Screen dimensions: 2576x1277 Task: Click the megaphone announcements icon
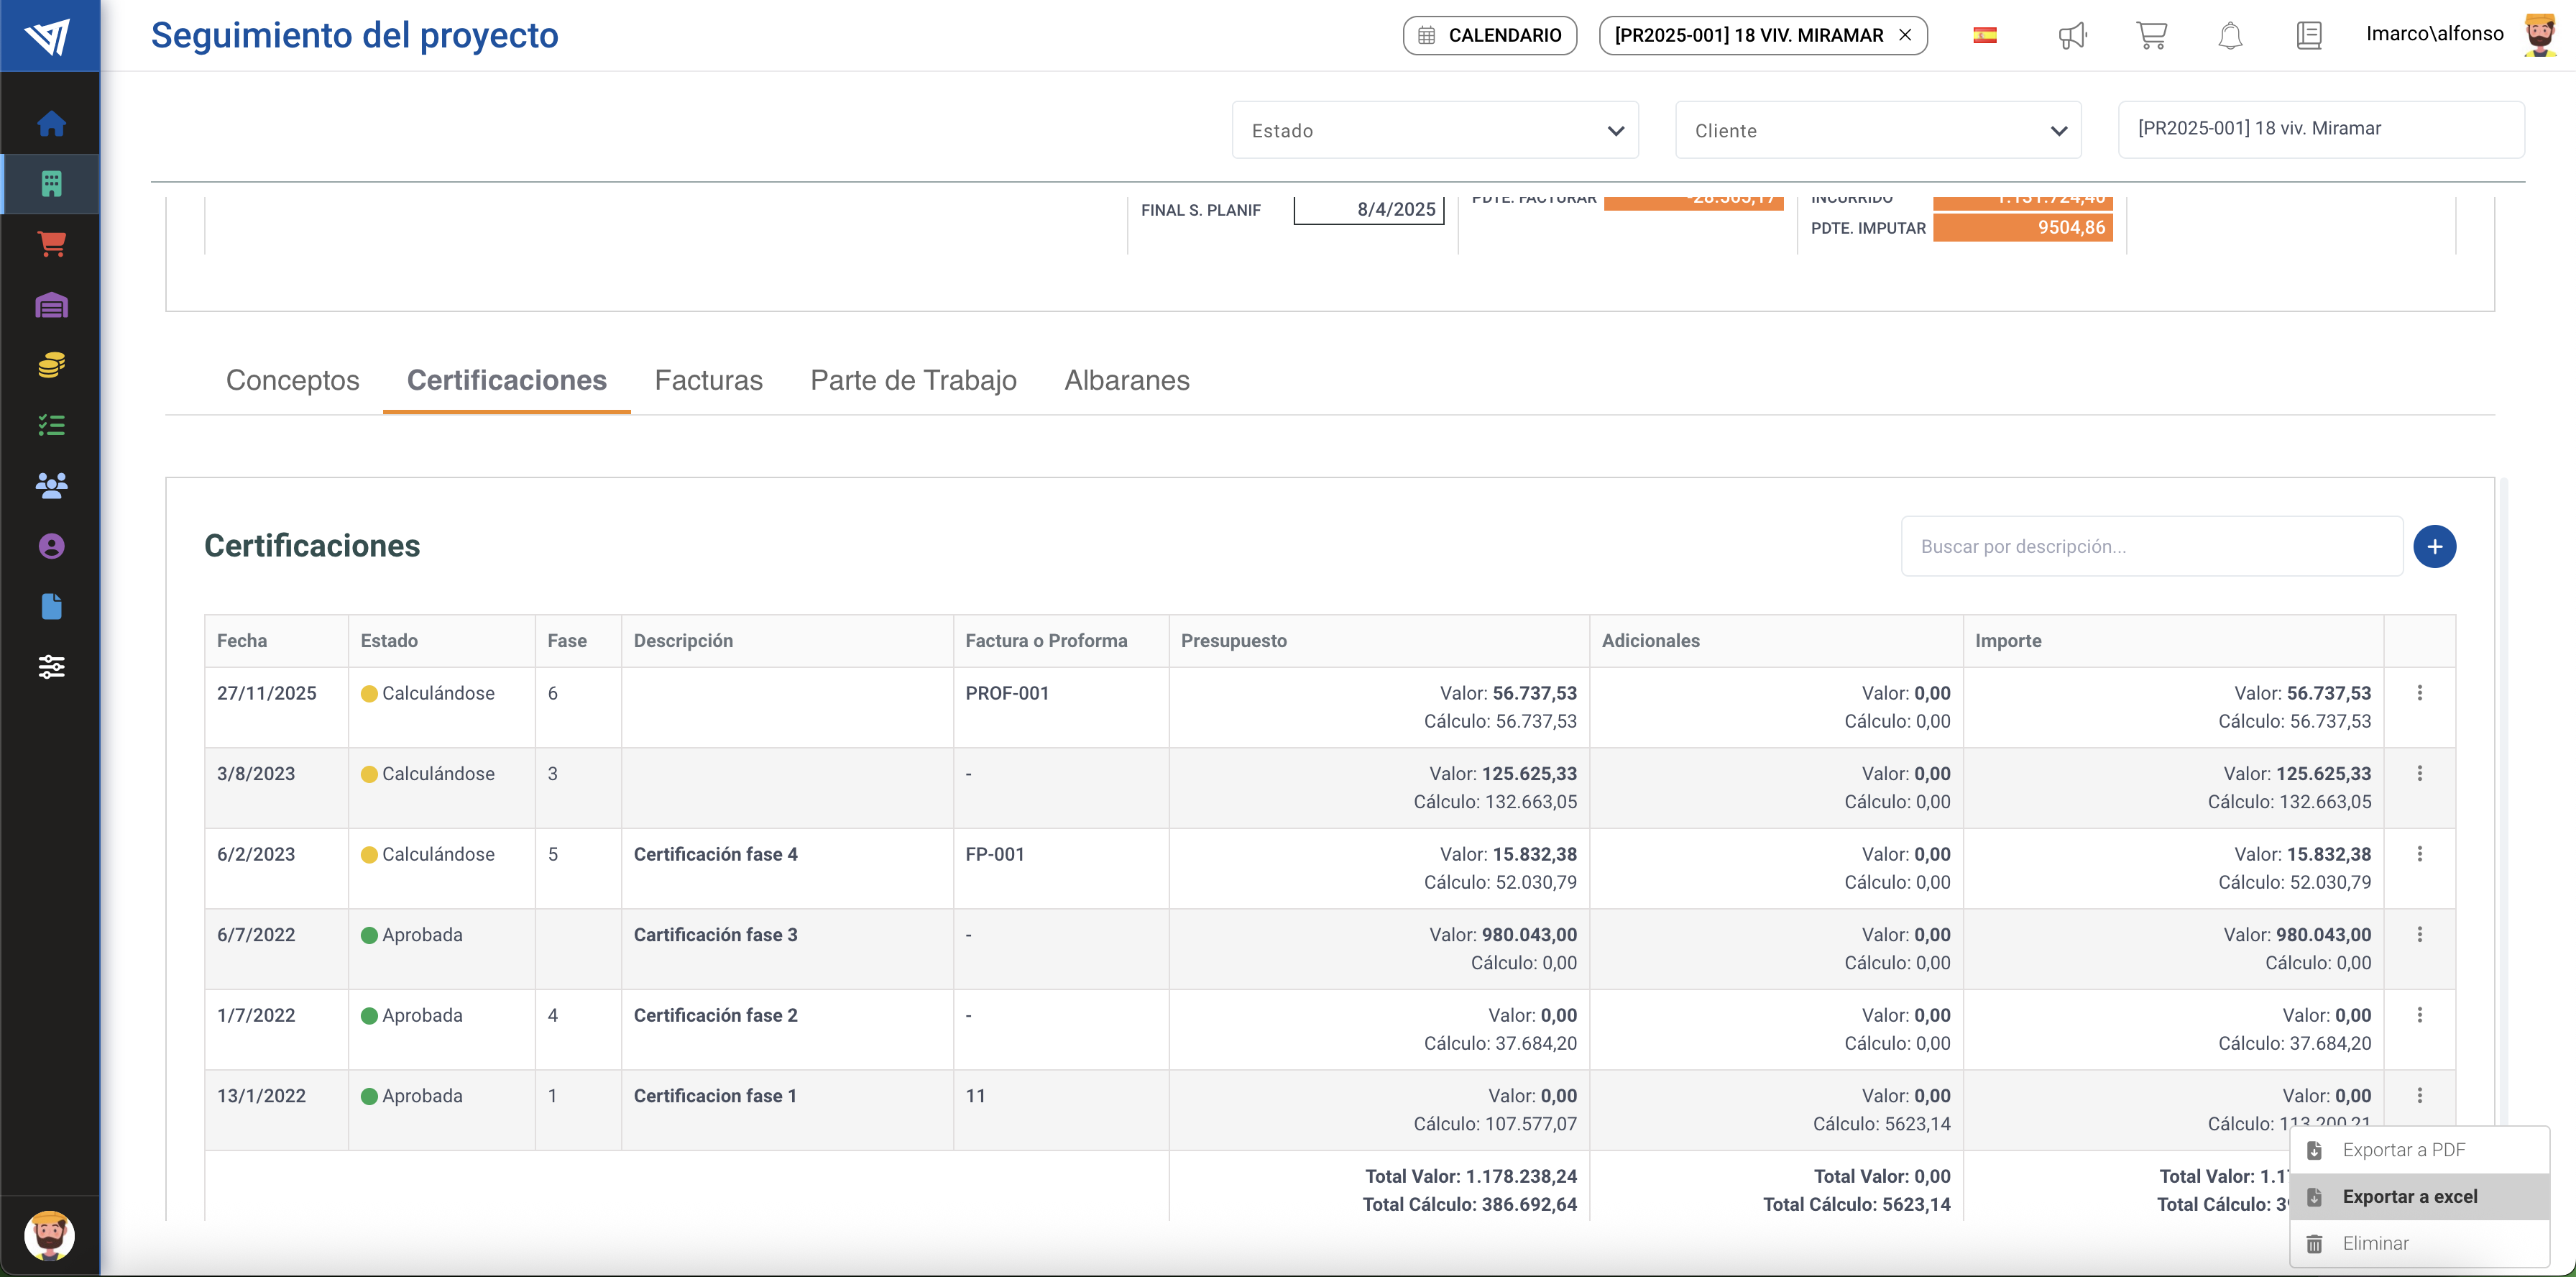[2072, 36]
